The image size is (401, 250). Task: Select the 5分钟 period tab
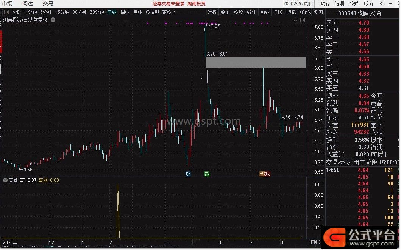tap(46, 12)
